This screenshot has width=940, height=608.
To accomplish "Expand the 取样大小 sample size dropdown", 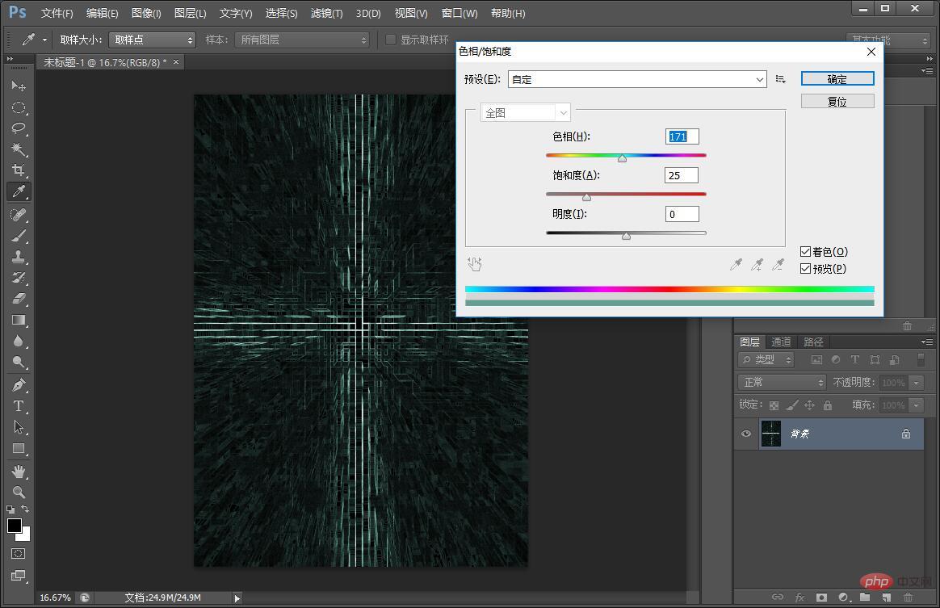I will coord(153,40).
